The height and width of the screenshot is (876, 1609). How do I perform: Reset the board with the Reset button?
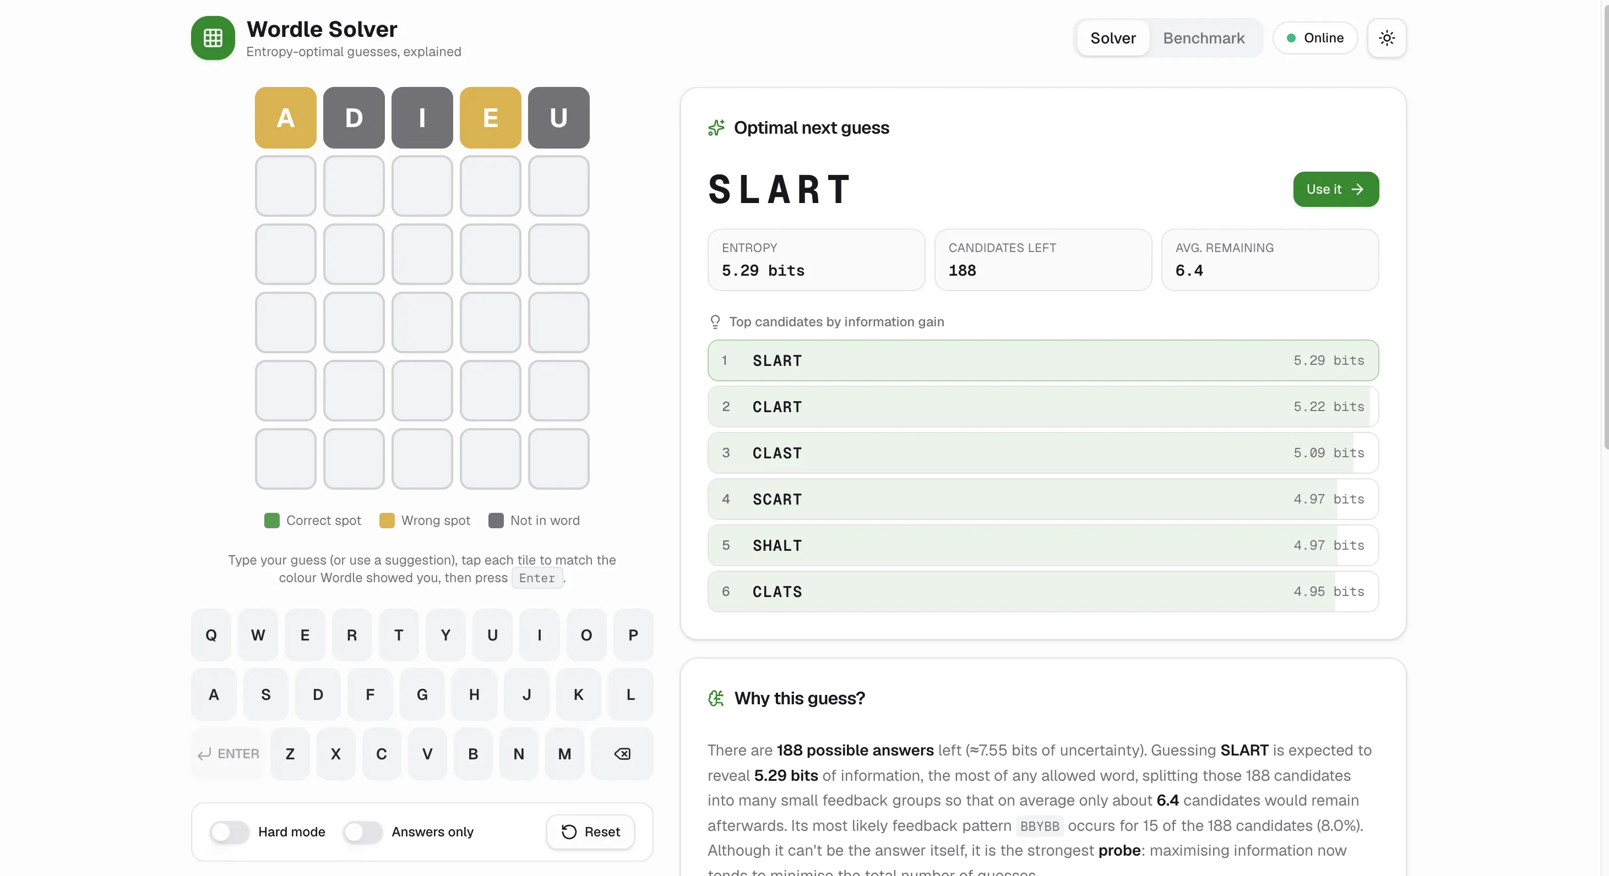[590, 831]
